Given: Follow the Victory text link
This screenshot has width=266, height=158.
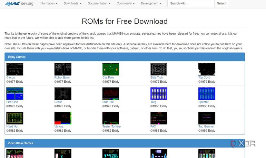Looking at the screenshot, I should 59,126.
